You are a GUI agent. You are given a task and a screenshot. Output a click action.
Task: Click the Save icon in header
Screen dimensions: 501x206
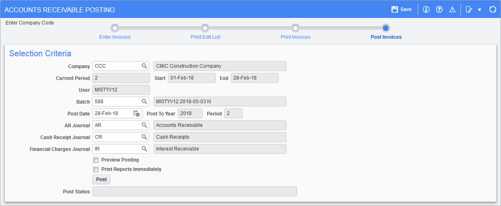click(x=395, y=9)
